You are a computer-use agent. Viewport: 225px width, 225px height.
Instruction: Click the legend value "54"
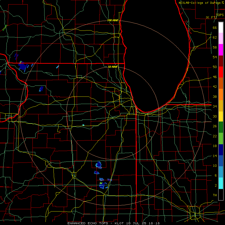[215, 57]
